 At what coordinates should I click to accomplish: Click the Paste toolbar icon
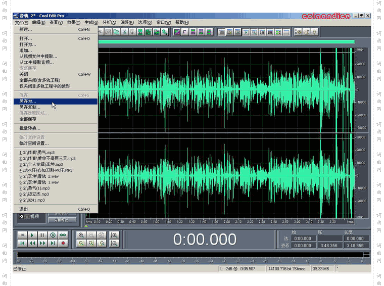(132, 32)
